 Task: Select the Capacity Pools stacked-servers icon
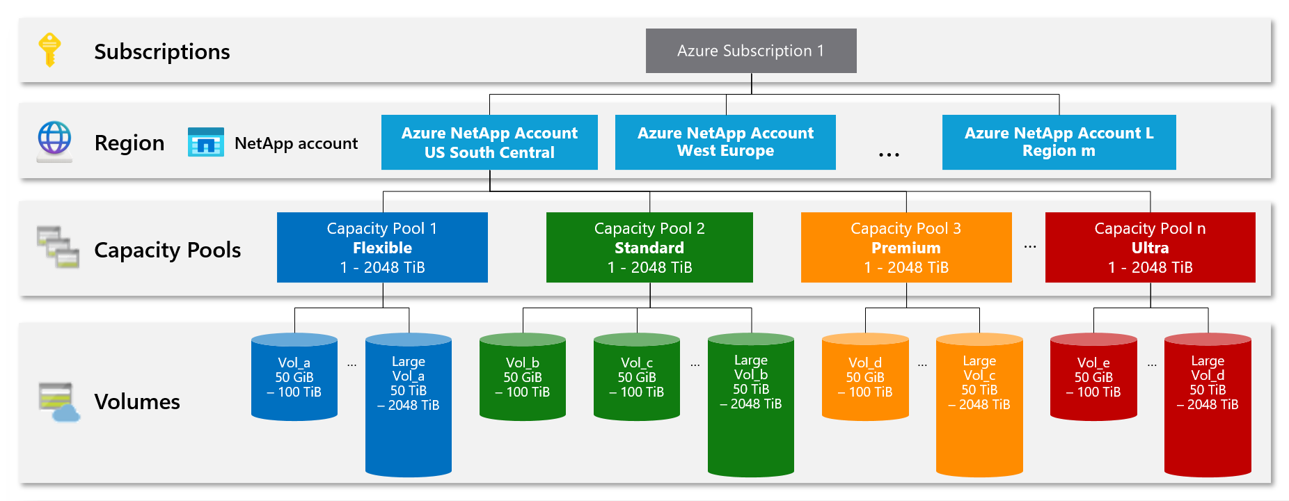[58, 247]
